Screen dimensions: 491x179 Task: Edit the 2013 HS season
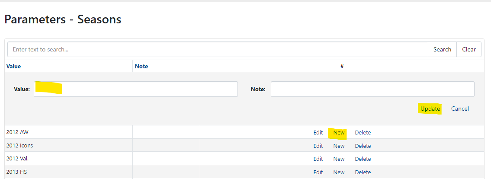coord(318,172)
